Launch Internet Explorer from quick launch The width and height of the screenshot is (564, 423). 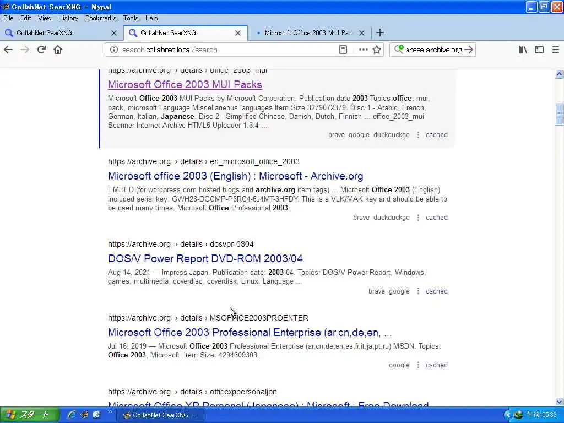click(72, 415)
